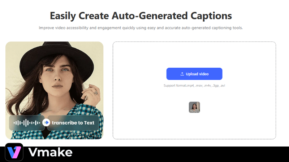
Task: Click the Vmake logo icon
Action: coord(14,152)
